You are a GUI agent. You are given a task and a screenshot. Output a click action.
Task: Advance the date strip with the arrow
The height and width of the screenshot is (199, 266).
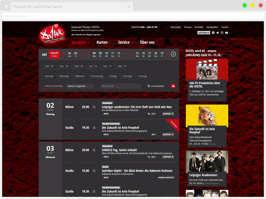pyautogui.click(x=173, y=54)
